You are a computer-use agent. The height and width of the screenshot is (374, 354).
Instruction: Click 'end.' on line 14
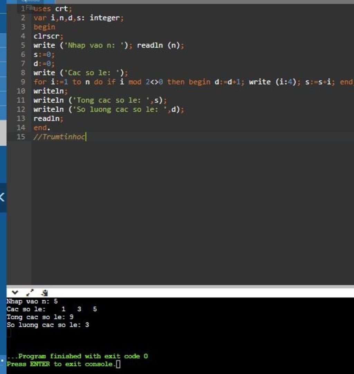click(42, 128)
